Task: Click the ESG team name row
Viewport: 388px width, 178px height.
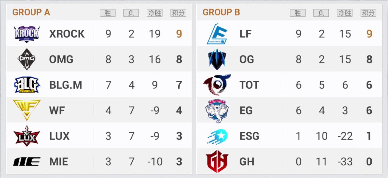Action: [x=289, y=136]
